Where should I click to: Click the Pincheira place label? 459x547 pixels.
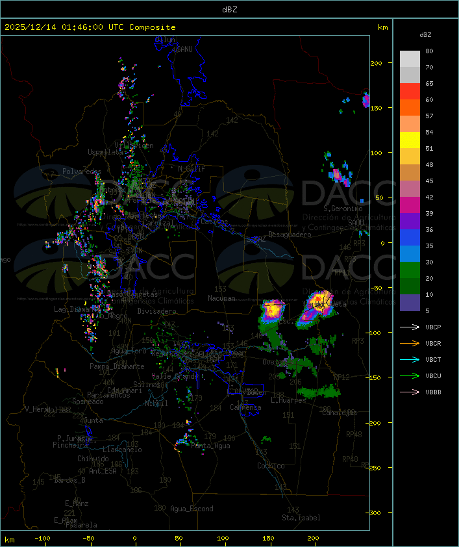70,445
